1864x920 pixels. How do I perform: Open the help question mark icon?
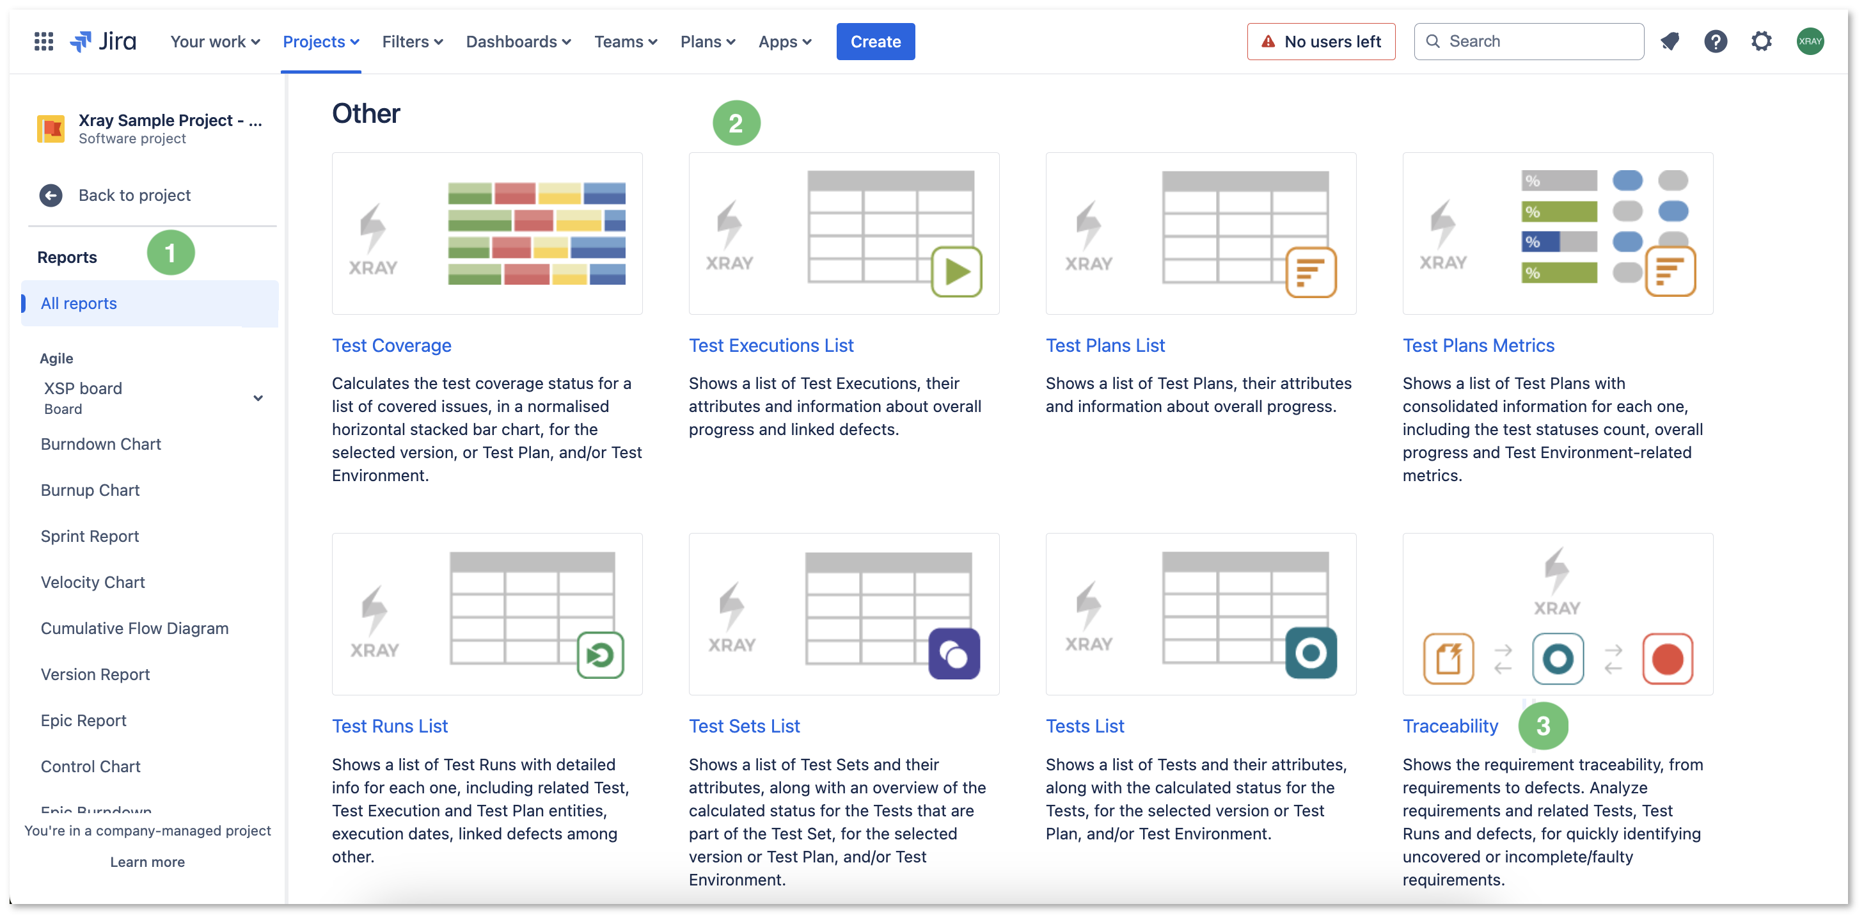pyautogui.click(x=1716, y=41)
